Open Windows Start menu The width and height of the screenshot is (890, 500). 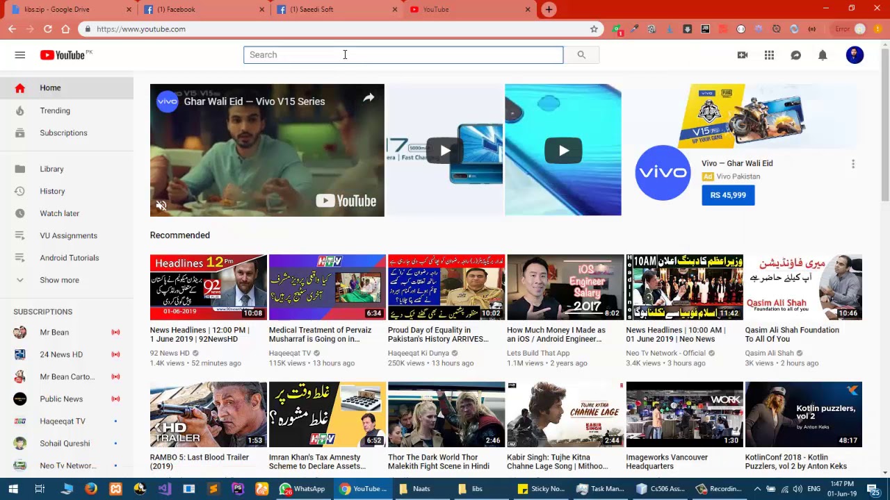click(13, 489)
